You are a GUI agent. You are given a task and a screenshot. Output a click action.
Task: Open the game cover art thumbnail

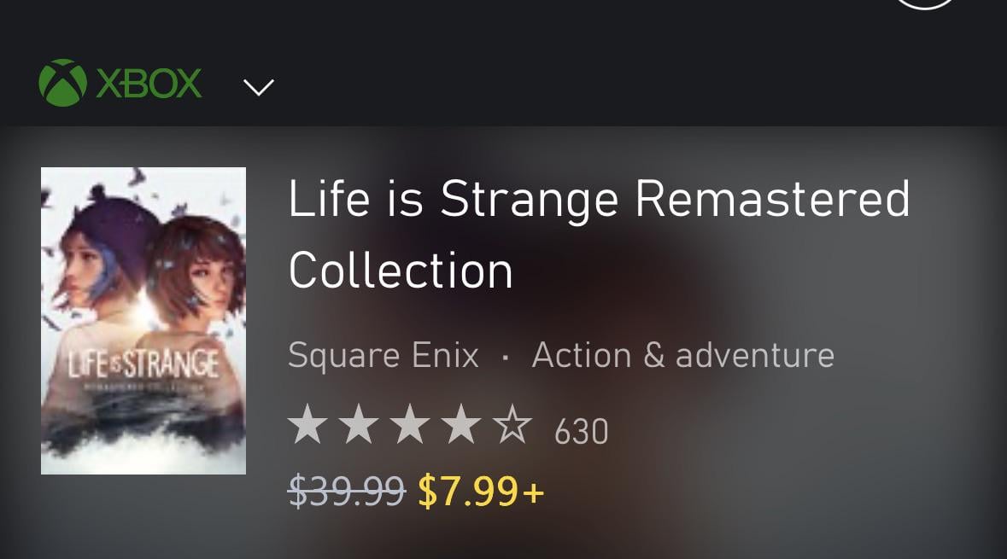(143, 320)
